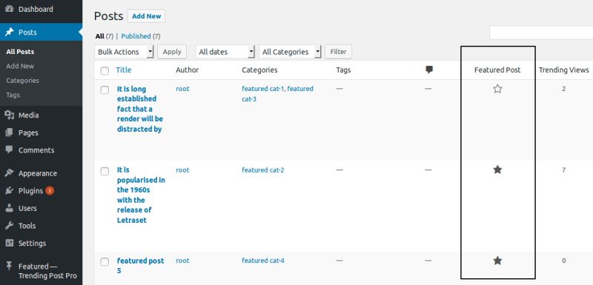593x285 pixels.
Task: Click author root on the first post
Action: pyautogui.click(x=182, y=89)
